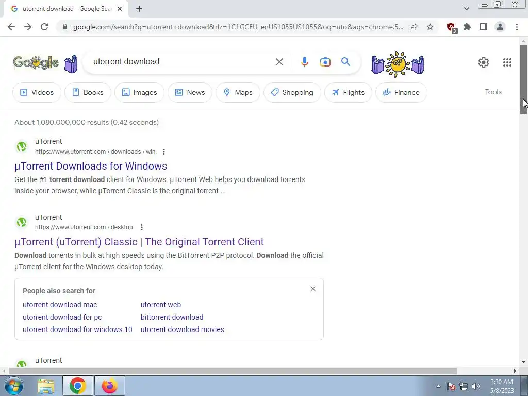The width and height of the screenshot is (528, 396).
Task: Focus the Chrome address bar URL
Action: [238, 27]
